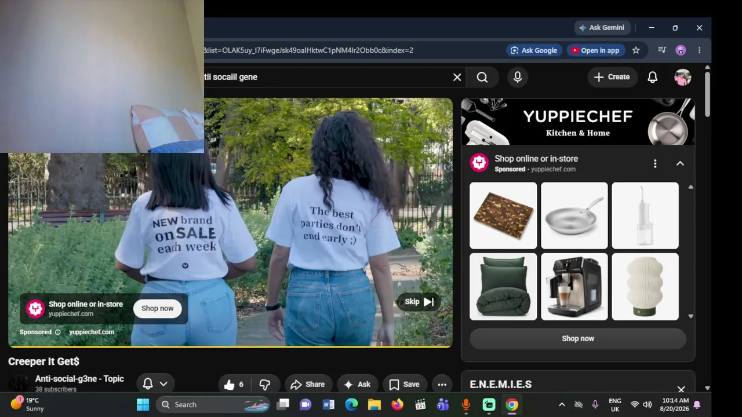Image resolution: width=742 pixels, height=417 pixels.
Task: Dislike the video with thumbs down
Action: coord(265,385)
